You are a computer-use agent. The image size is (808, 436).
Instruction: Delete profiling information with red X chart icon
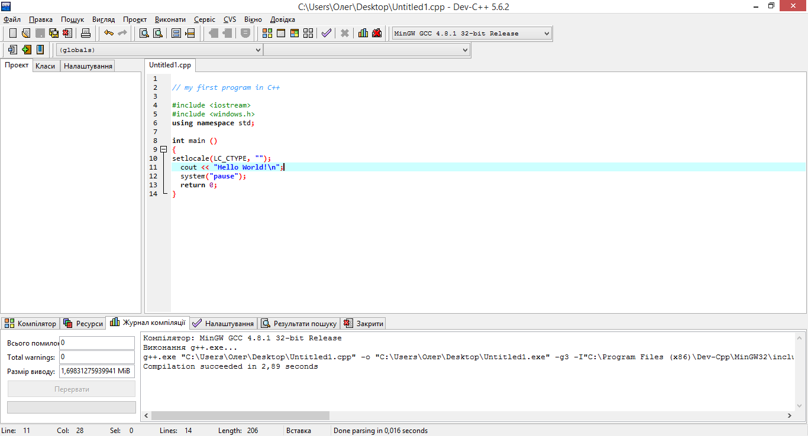[377, 33]
